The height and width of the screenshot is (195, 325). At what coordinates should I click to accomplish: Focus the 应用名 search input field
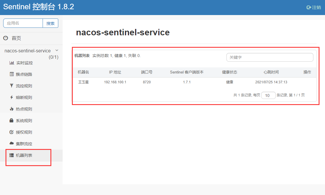point(23,23)
